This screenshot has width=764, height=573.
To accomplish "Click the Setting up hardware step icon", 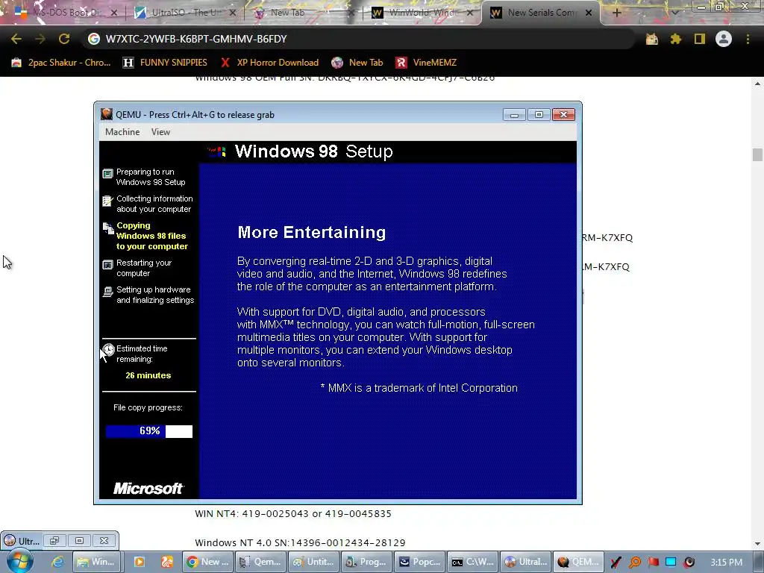I will coord(107,292).
